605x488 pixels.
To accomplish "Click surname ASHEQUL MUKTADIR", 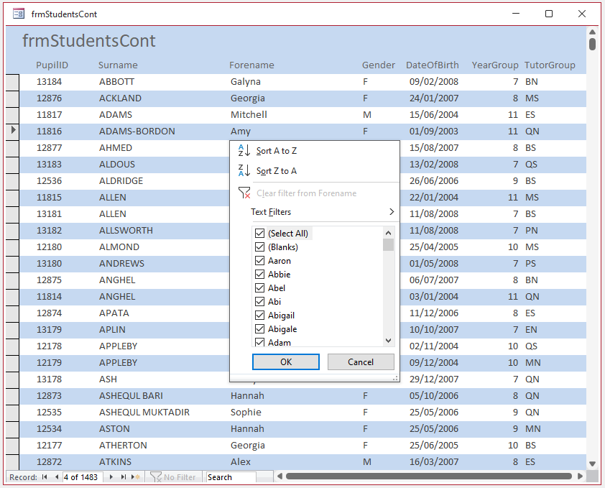I will tap(144, 413).
